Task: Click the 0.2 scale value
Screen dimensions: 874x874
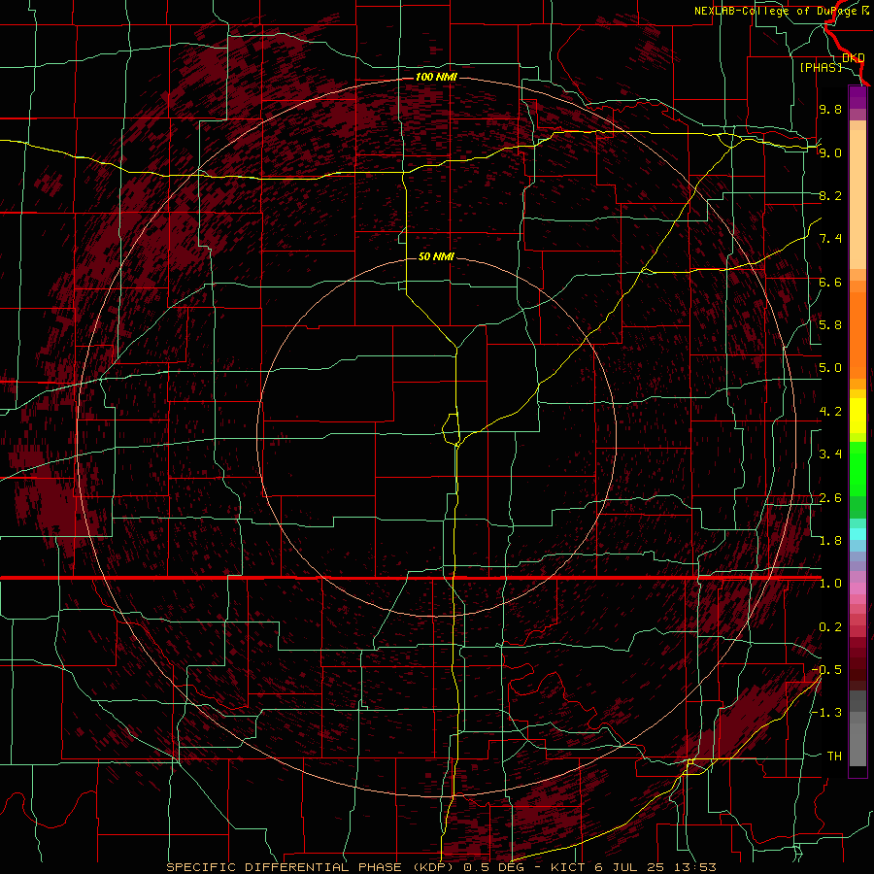Action: click(830, 627)
